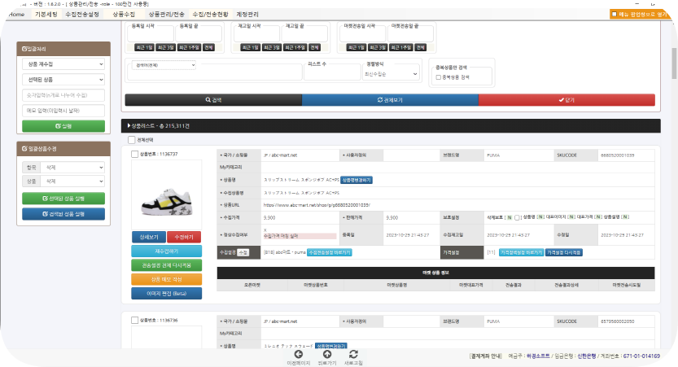Open the 선택된 상품 dropdown
Screen dimensions: 678x367
[63, 80]
